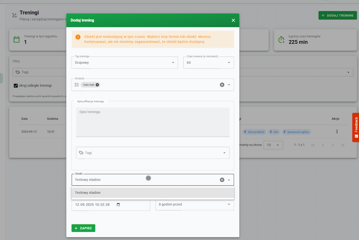
Task: Close the Dodaj trening dialog
Action: click(233, 20)
